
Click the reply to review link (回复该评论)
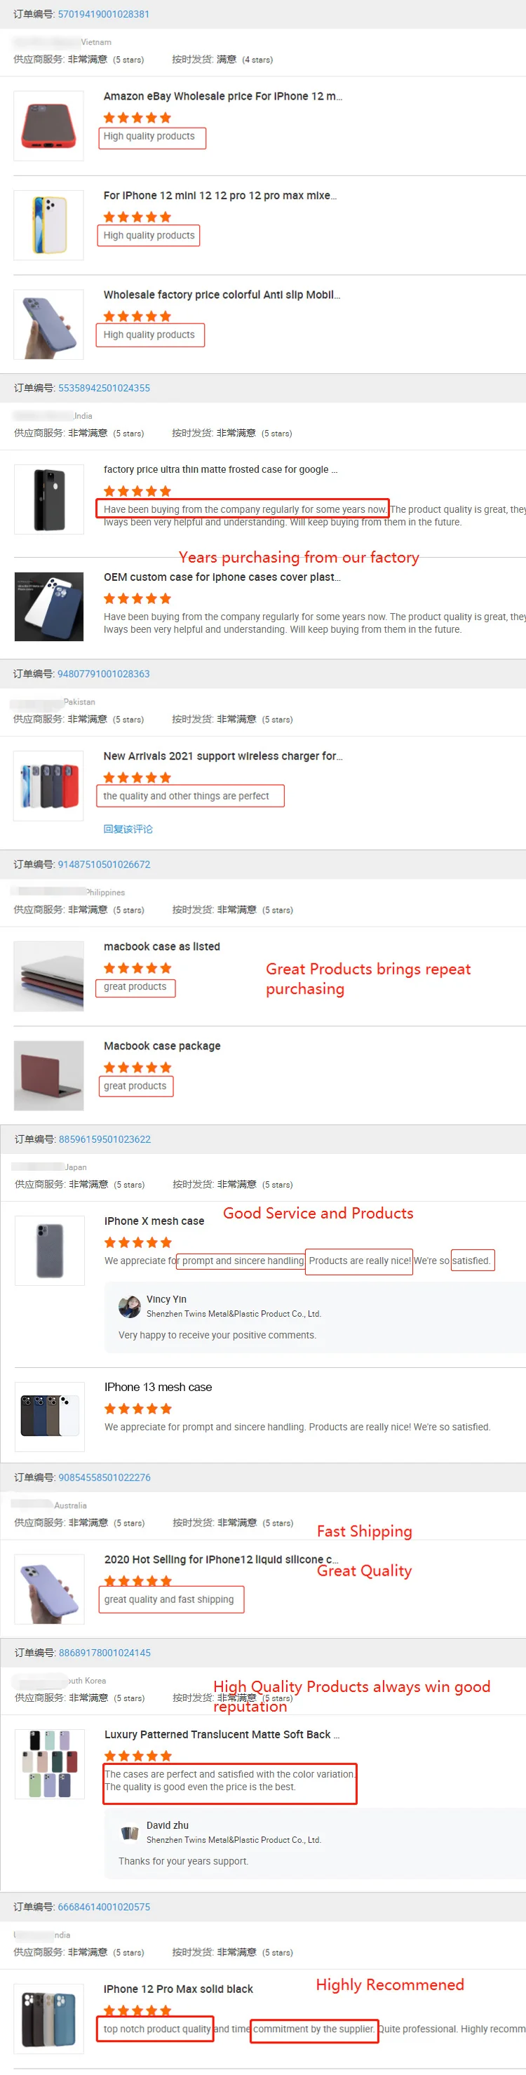[128, 829]
